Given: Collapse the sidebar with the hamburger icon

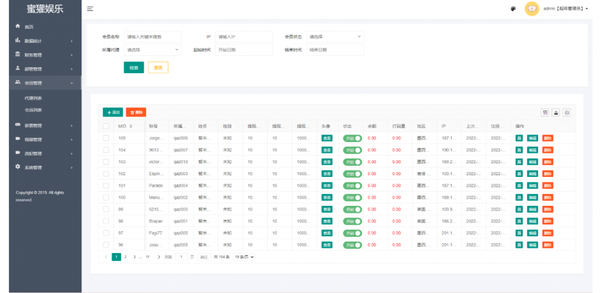Looking at the screenshot, I should point(90,9).
